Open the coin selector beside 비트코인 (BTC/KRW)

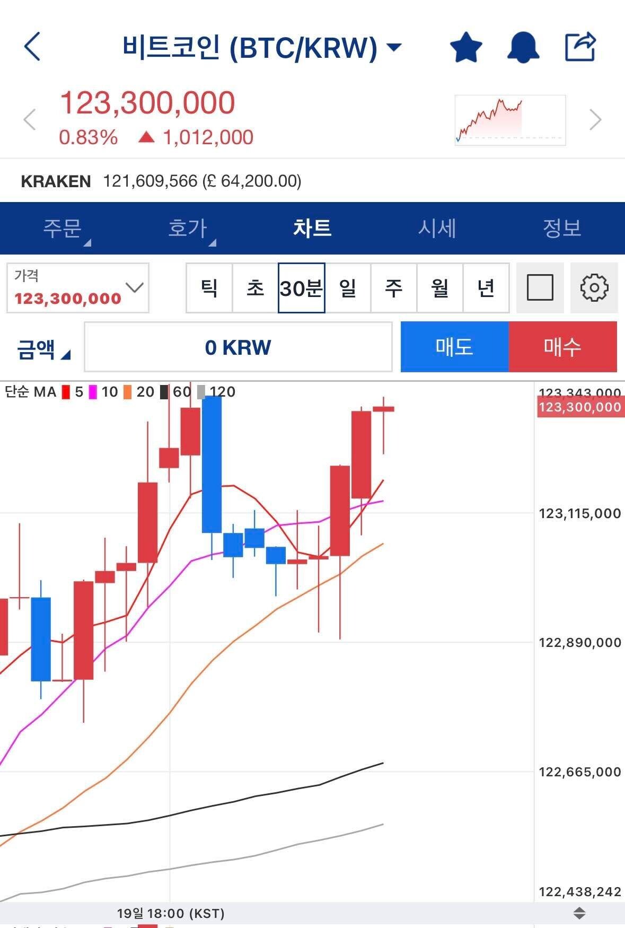click(x=393, y=47)
